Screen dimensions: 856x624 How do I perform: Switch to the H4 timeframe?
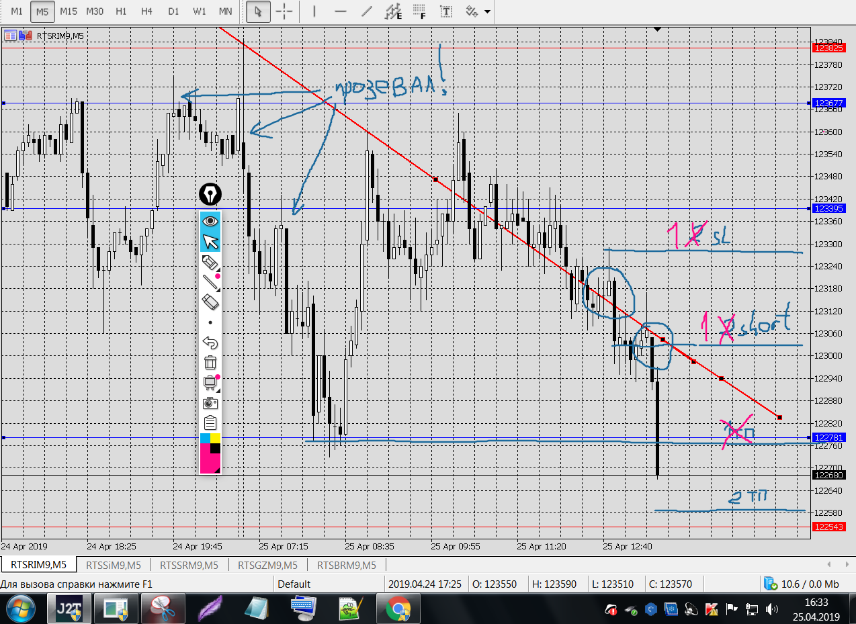click(147, 11)
